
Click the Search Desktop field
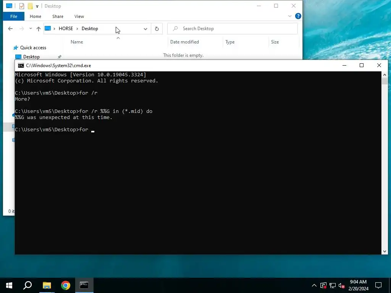tap(233, 29)
